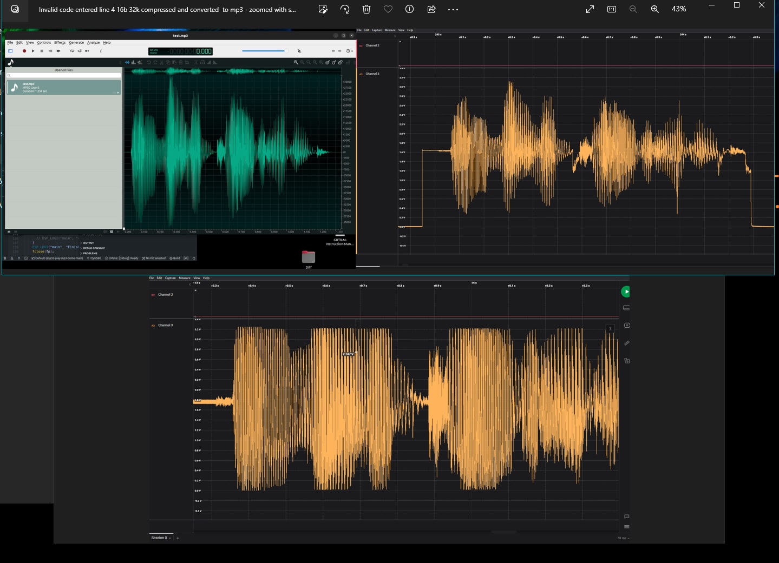Add a new session with the plus button
Screen dimensions: 779x563
pos(178,538)
